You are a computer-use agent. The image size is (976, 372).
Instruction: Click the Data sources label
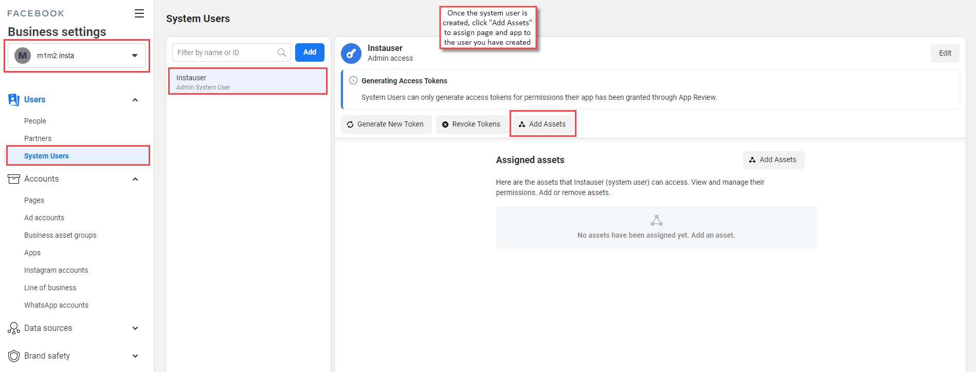click(x=48, y=328)
